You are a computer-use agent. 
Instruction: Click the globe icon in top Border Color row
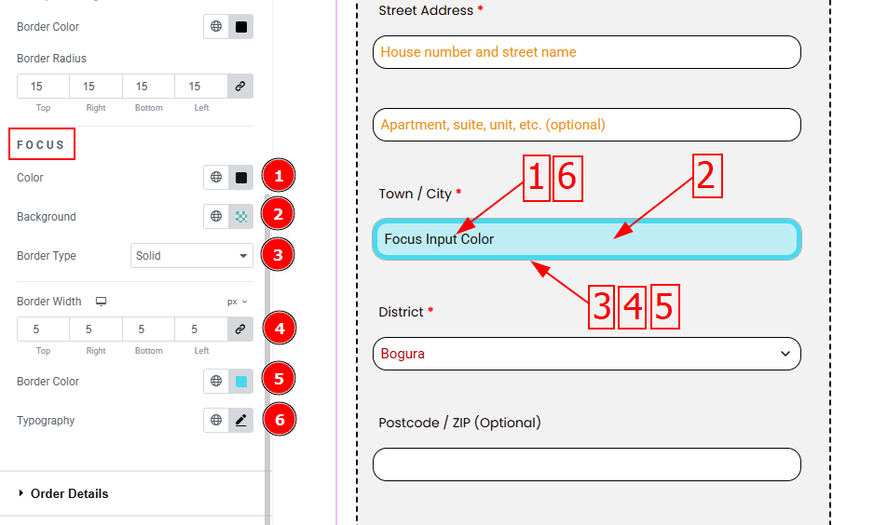coord(216,27)
